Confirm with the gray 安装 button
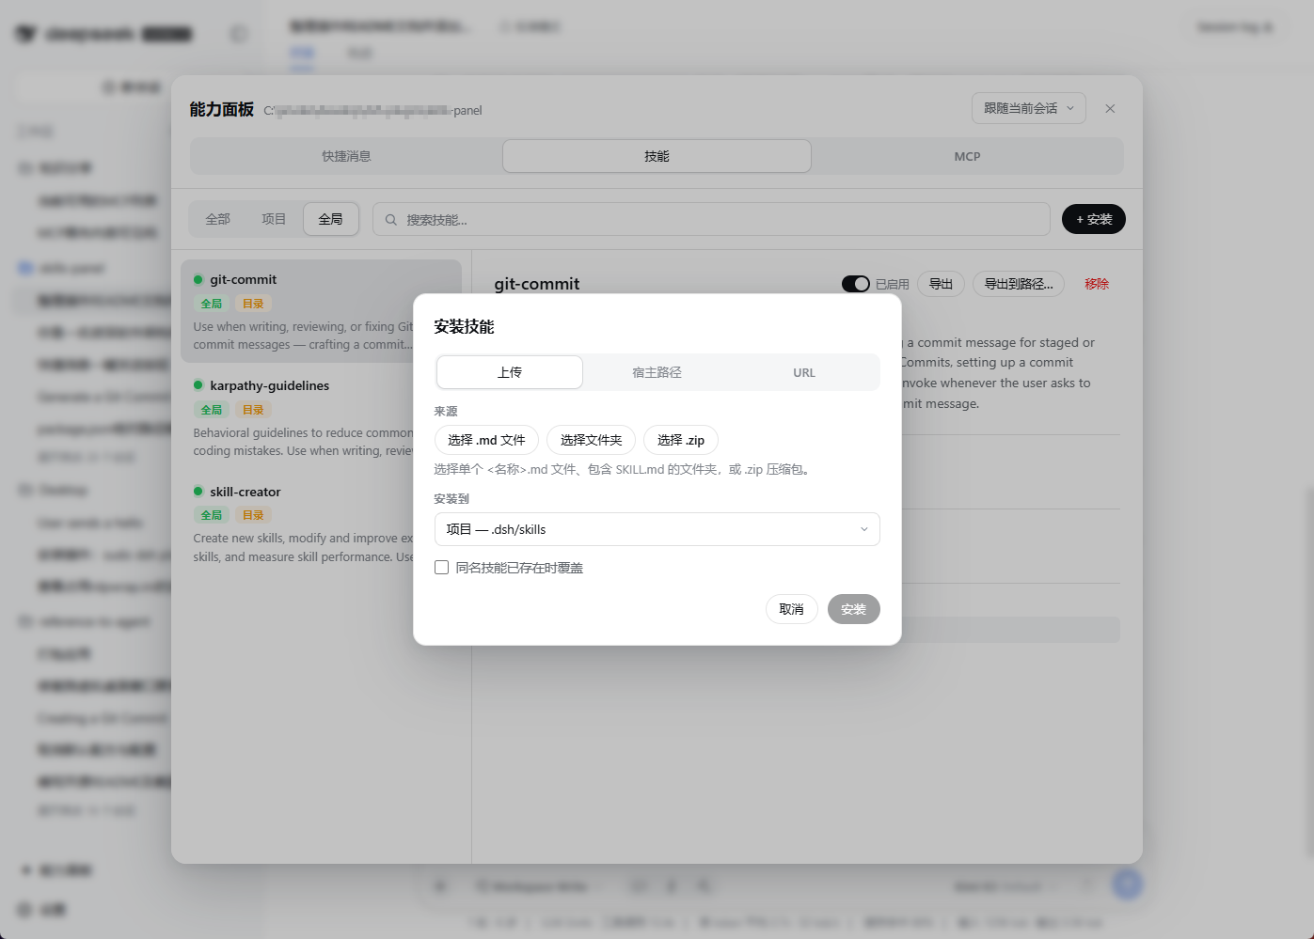Screen dimensions: 1314x939 click(854, 609)
